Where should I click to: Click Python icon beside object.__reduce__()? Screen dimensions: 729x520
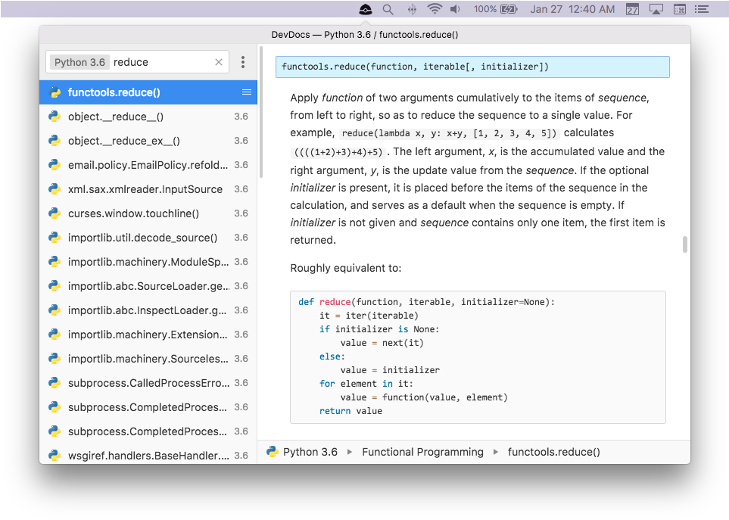pyautogui.click(x=55, y=117)
